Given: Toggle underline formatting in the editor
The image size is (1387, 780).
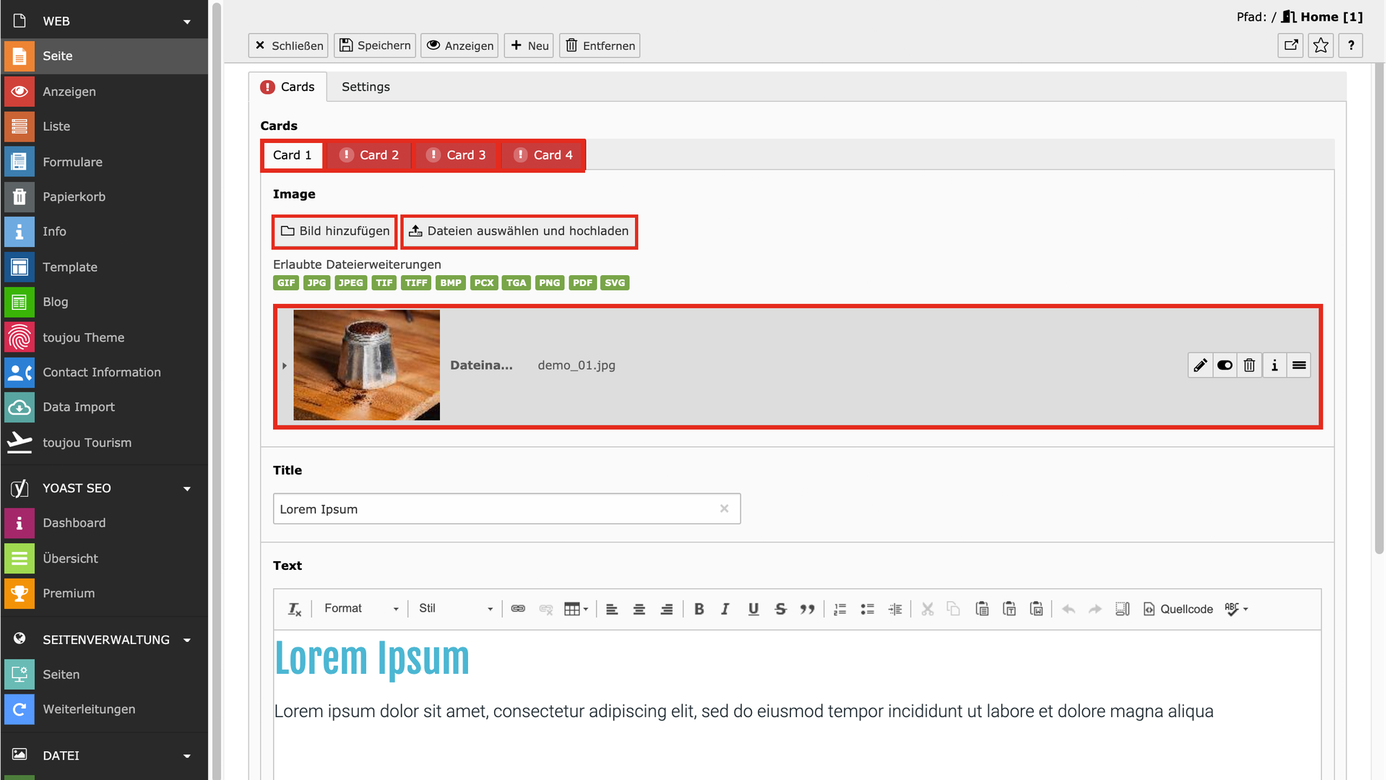Looking at the screenshot, I should tap(753, 609).
